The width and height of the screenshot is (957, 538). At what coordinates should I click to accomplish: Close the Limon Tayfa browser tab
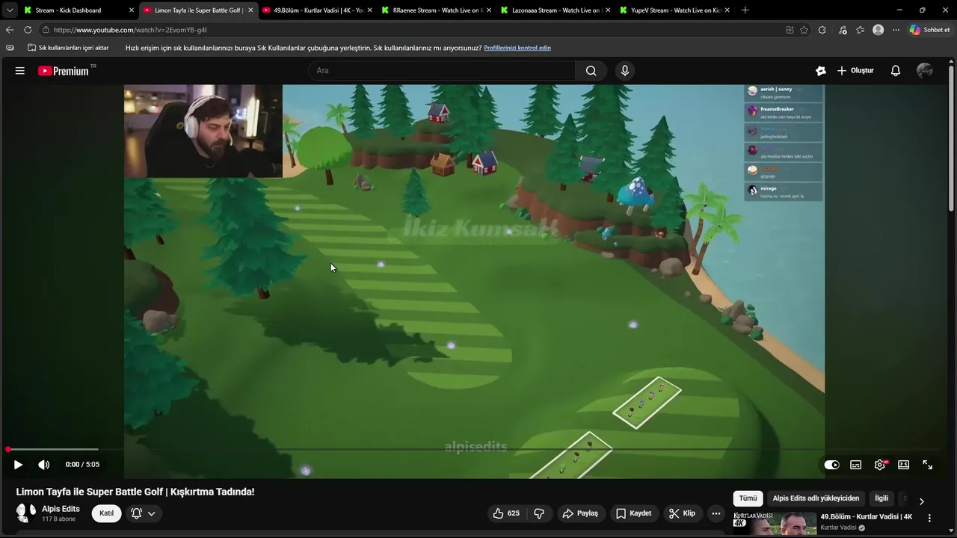(x=250, y=10)
